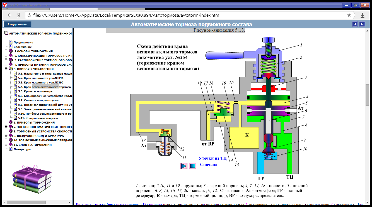This screenshot has width=372, height=207.
Task: Open section 5.8 Пневмоэлектрический датчик
Action: 45,105
